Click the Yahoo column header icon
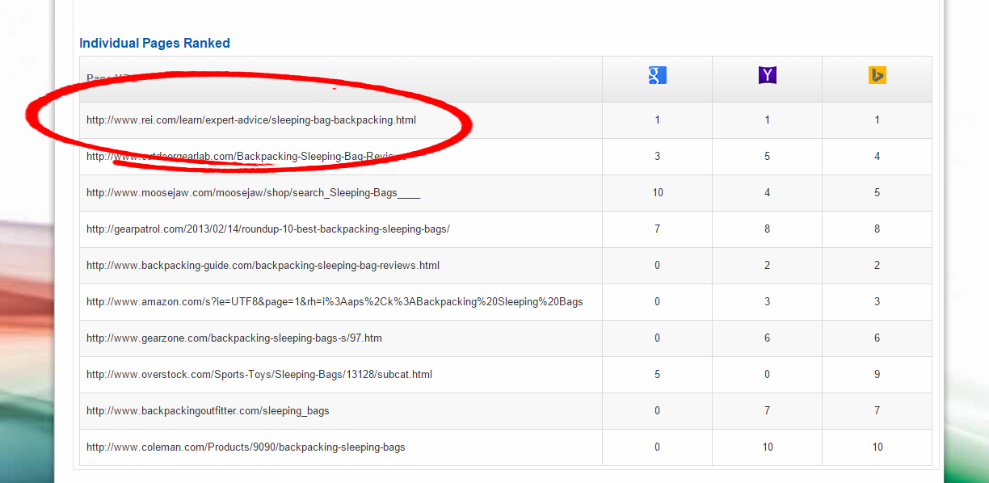 (767, 76)
